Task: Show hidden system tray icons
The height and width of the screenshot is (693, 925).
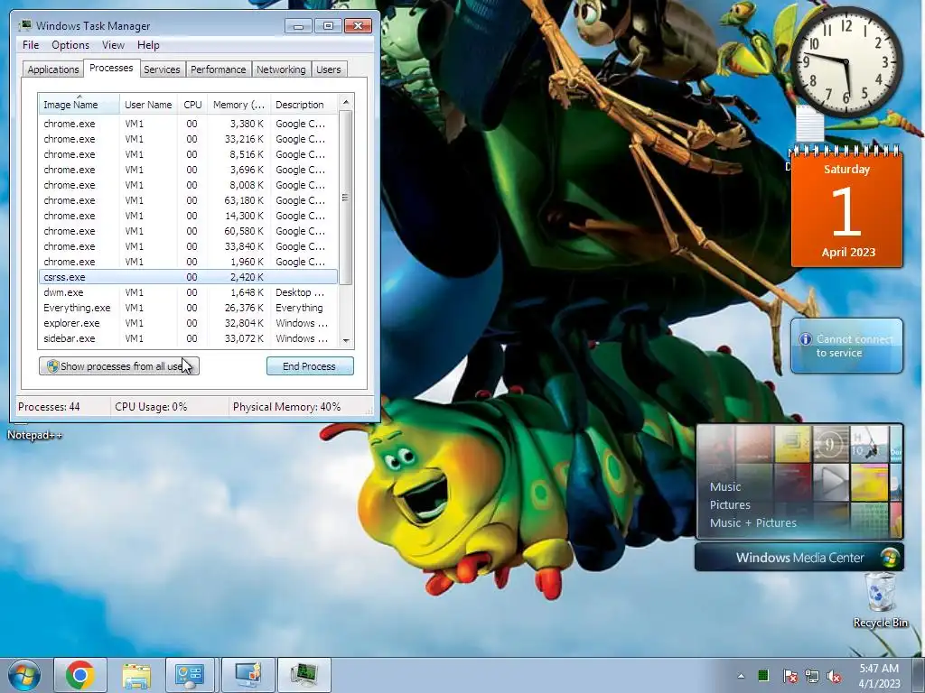Action: click(741, 676)
